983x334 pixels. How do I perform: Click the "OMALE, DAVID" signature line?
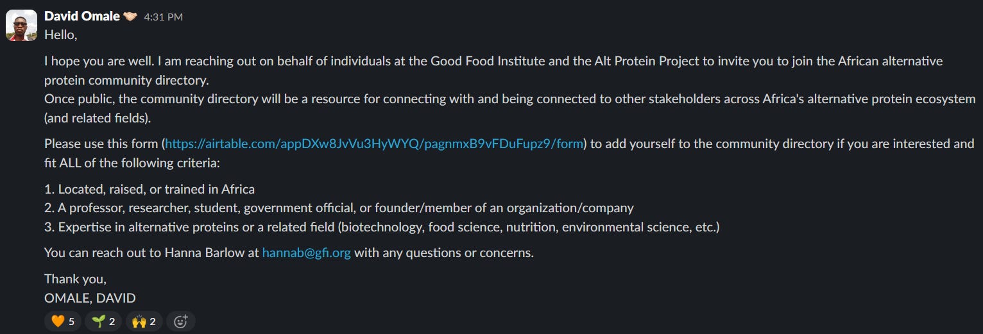point(90,298)
